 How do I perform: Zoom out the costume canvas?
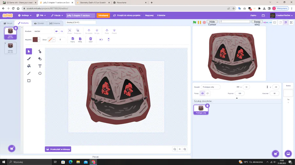(x=175, y=149)
